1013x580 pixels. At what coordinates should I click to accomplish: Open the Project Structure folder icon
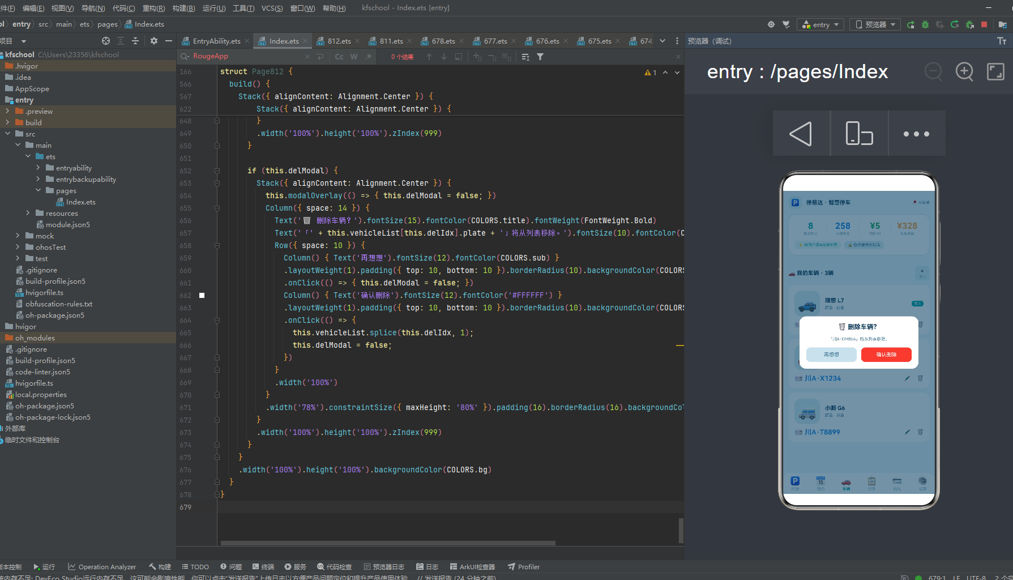point(1002,24)
